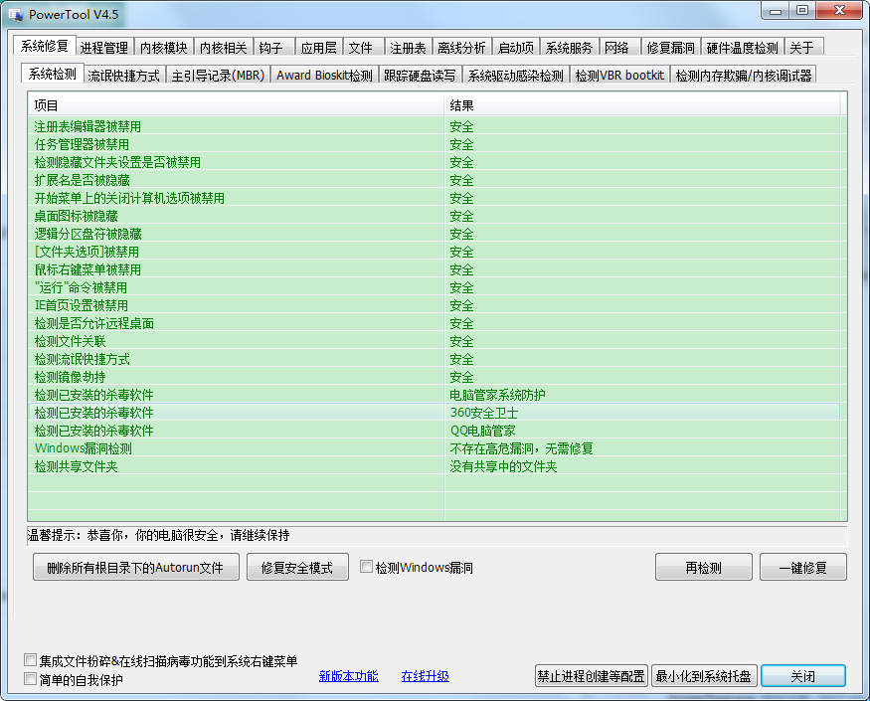Open the 内核模块 tab
Screen dimensions: 870x701
point(163,48)
